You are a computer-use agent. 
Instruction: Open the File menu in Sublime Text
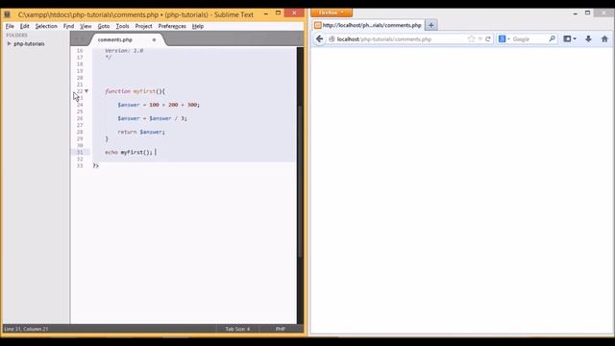(10, 26)
